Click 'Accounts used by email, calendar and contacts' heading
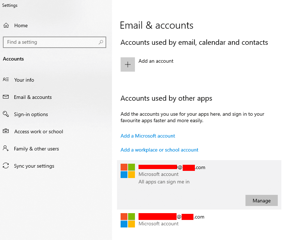 194,43
